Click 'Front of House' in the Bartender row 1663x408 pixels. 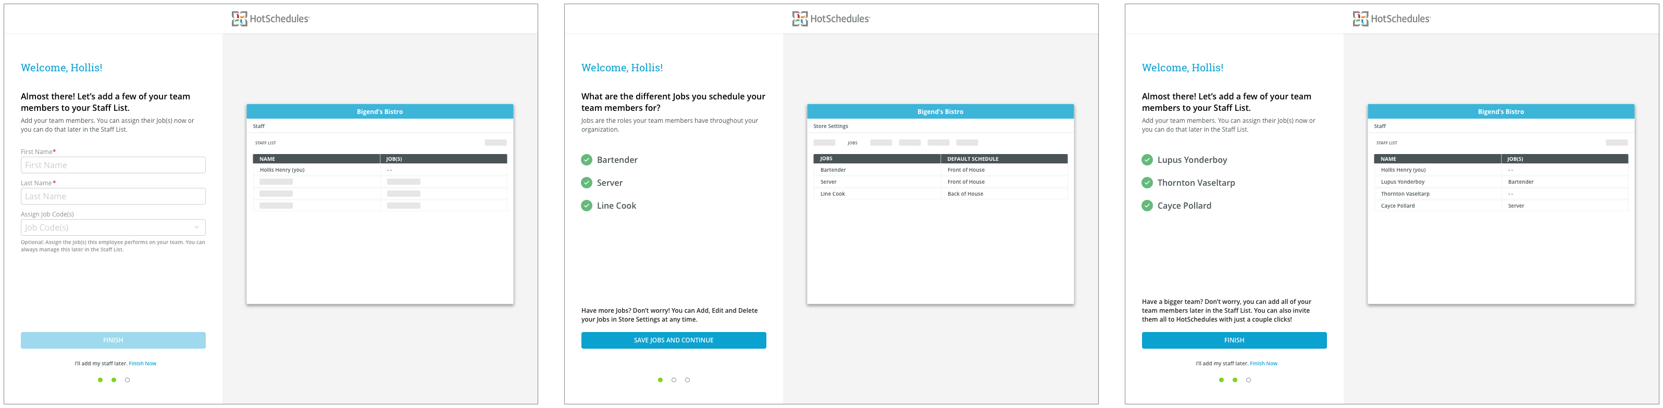click(x=966, y=170)
